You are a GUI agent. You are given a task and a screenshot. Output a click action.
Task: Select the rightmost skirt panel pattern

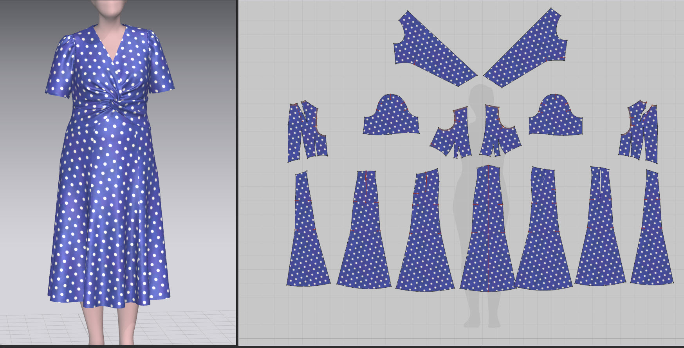pos(652,227)
